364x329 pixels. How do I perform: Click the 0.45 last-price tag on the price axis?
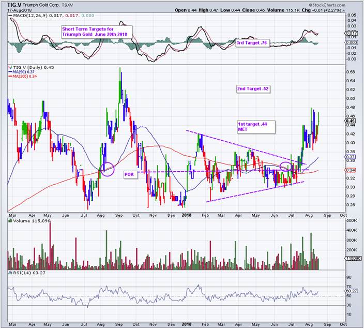click(x=350, y=121)
